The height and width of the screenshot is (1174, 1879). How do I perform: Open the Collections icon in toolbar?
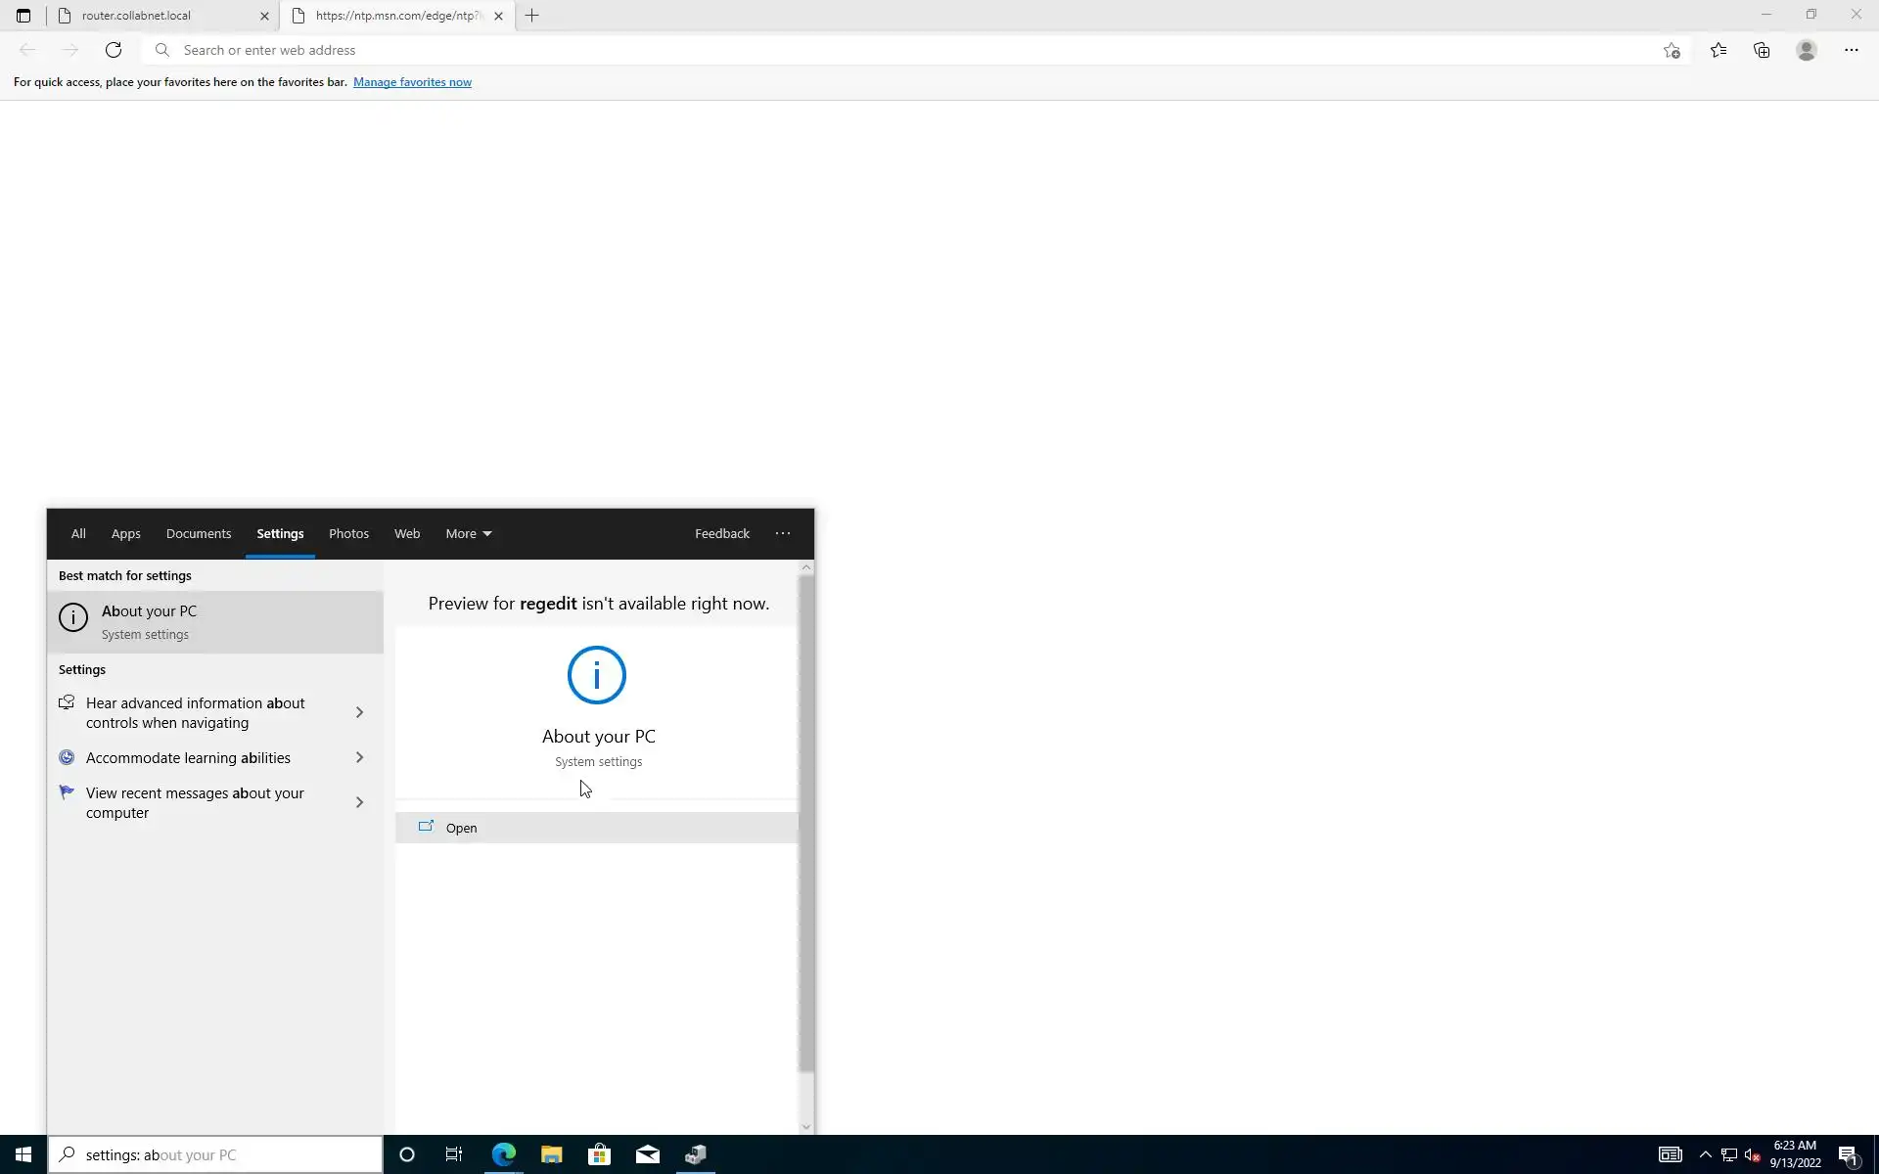tap(1762, 50)
